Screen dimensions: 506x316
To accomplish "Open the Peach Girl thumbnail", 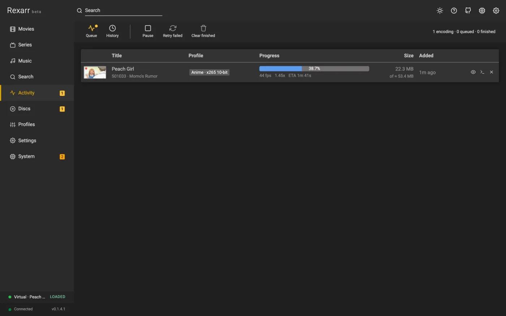I will point(95,72).
